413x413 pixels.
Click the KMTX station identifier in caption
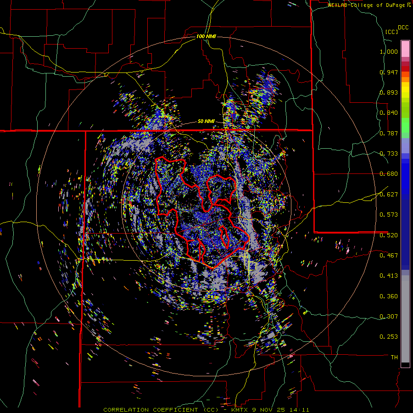tap(240, 410)
